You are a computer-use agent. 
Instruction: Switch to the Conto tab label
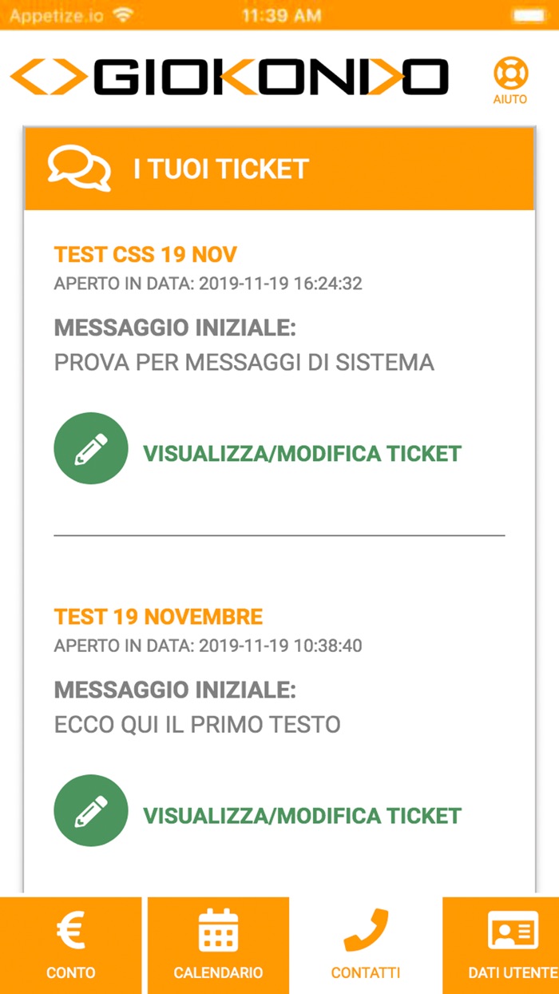pos(70,972)
